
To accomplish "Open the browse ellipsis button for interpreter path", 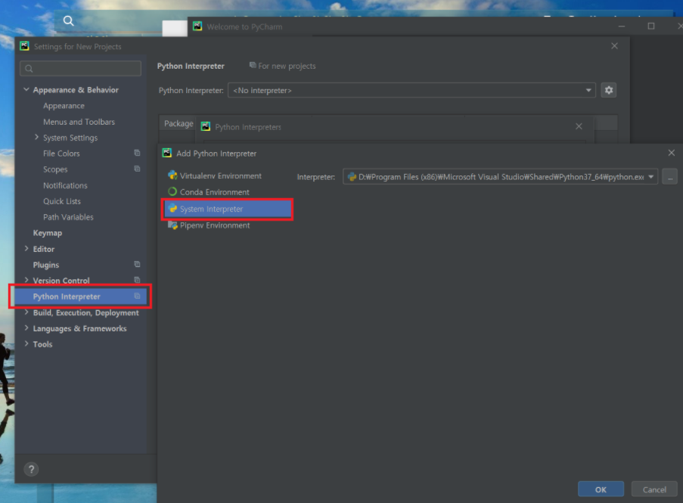I will click(670, 177).
